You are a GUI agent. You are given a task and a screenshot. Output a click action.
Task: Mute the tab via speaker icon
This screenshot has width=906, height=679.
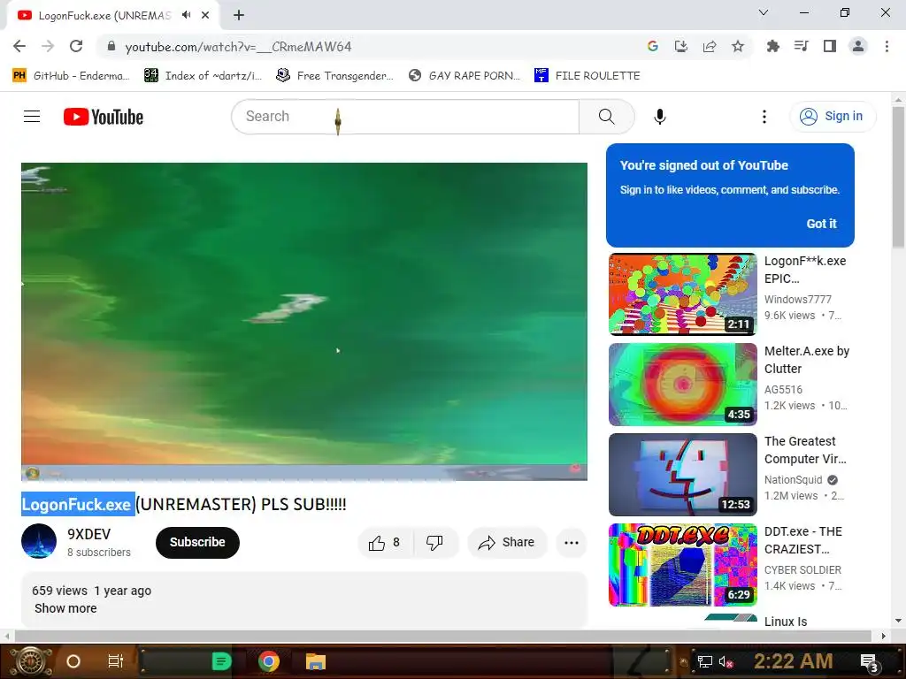pyautogui.click(x=186, y=15)
